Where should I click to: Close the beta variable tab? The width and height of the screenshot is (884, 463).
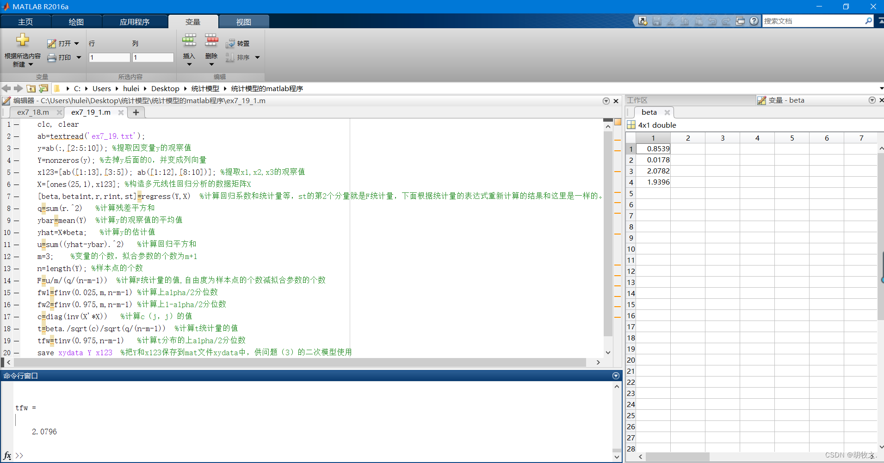click(x=667, y=112)
